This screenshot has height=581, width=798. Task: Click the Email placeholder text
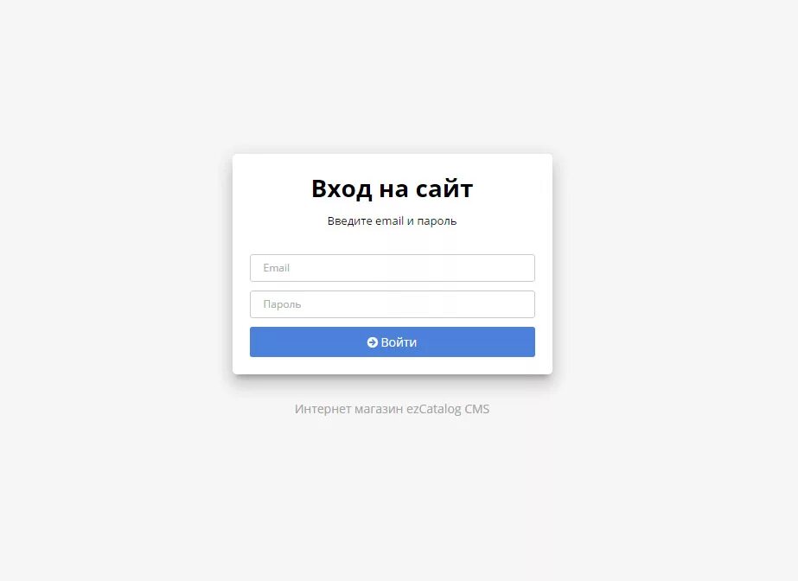coord(276,268)
